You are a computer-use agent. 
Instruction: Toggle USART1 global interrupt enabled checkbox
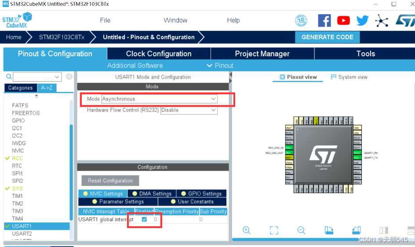(x=144, y=219)
